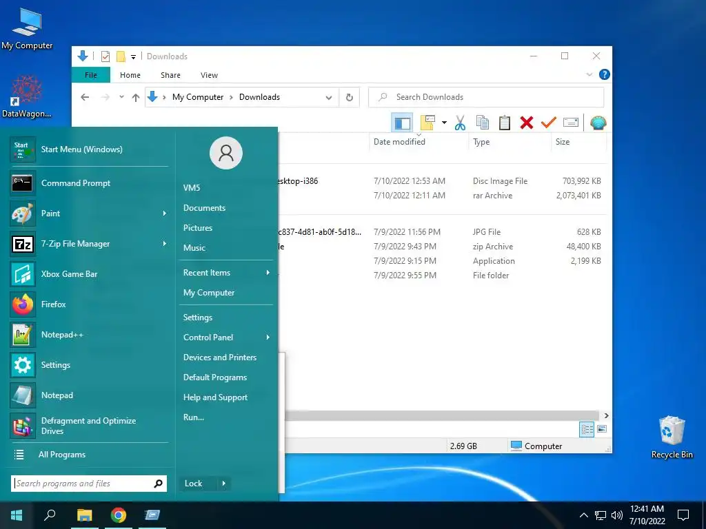
Task: Click the Windows Start button on taskbar
Action: pos(17,515)
